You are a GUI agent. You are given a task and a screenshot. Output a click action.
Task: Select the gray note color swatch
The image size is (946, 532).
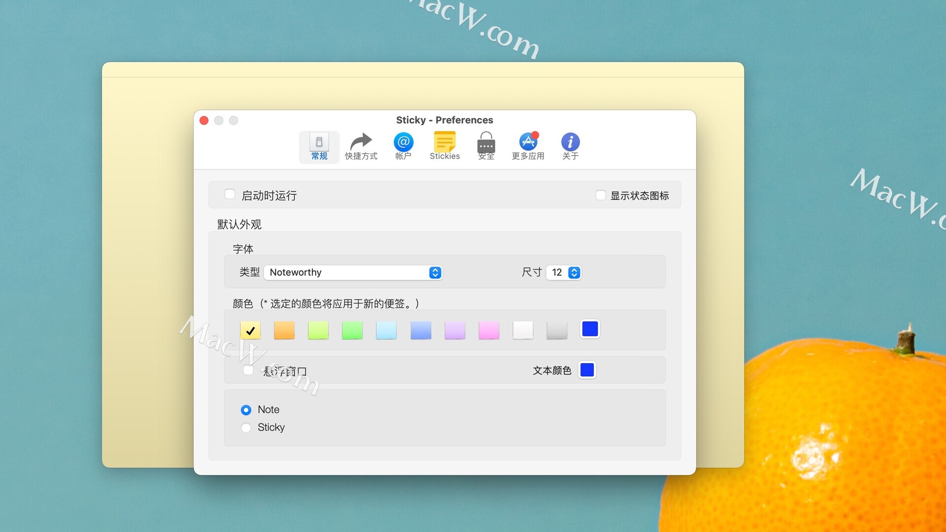click(x=557, y=330)
